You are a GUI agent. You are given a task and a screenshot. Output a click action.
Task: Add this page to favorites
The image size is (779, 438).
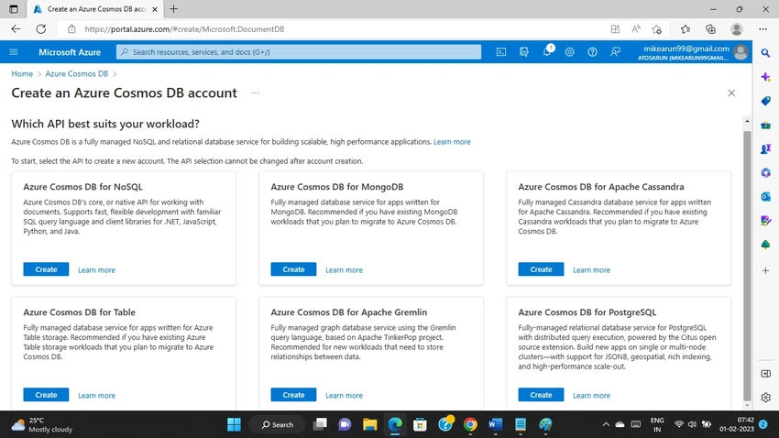(657, 28)
